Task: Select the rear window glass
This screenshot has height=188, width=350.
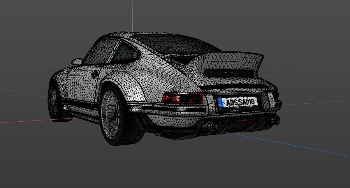Action: click(178, 44)
